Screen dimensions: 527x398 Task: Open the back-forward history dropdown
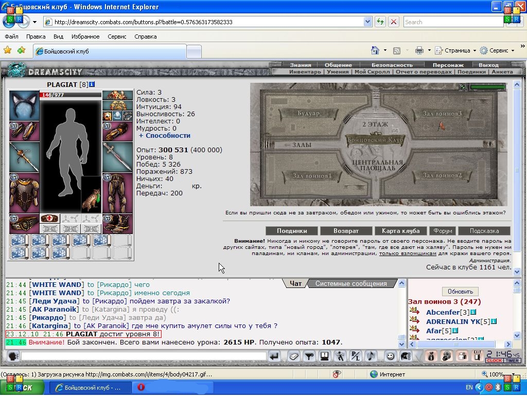click(34, 22)
